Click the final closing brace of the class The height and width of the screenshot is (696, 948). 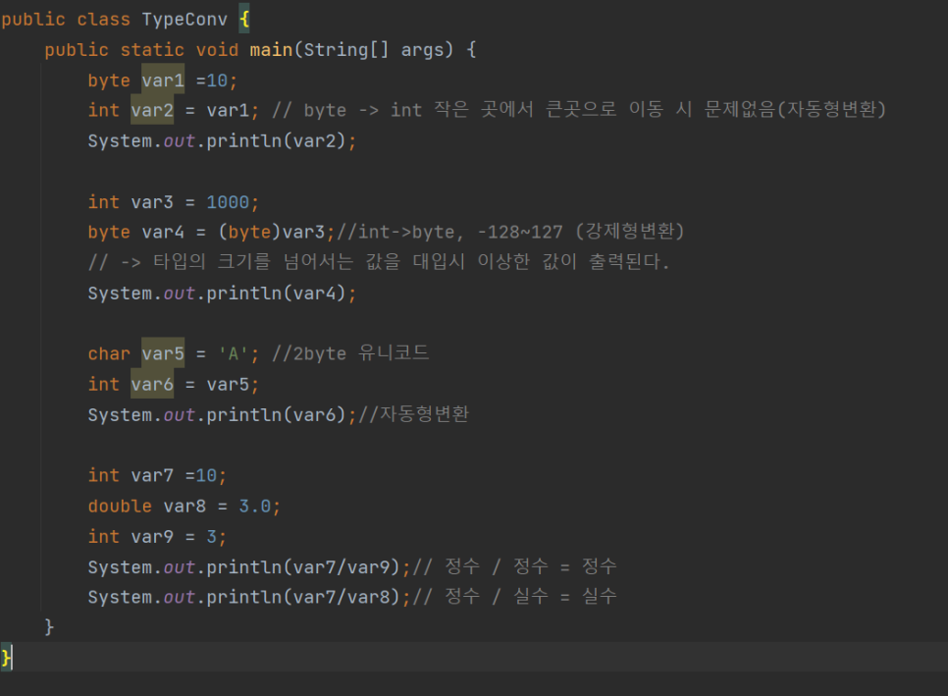click(6, 658)
